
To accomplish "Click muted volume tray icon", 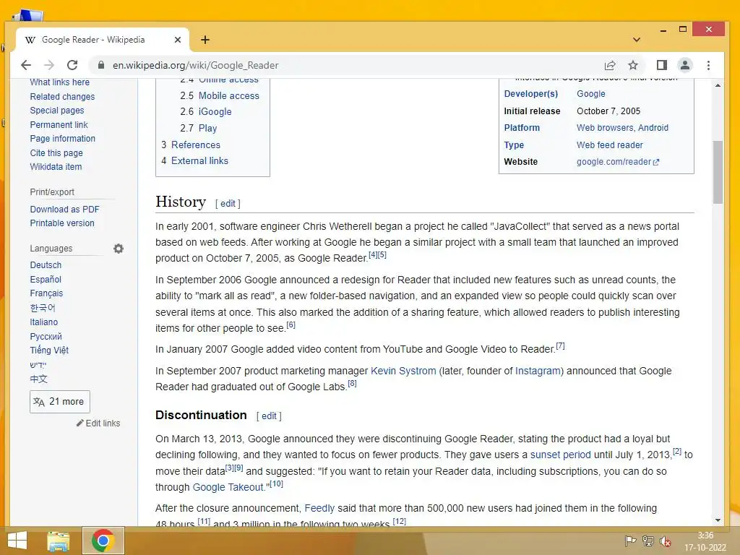I will [666, 541].
